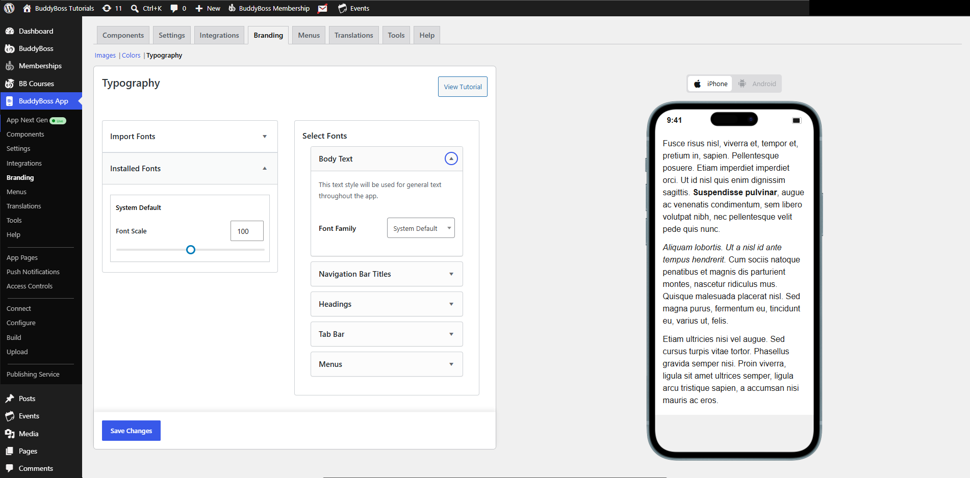Switch to the Components tab
Viewport: 970px width, 478px height.
tap(123, 35)
